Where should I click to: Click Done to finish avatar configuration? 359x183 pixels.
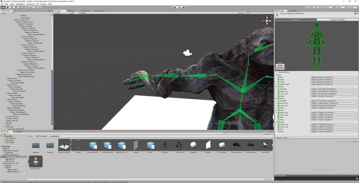[356, 141]
